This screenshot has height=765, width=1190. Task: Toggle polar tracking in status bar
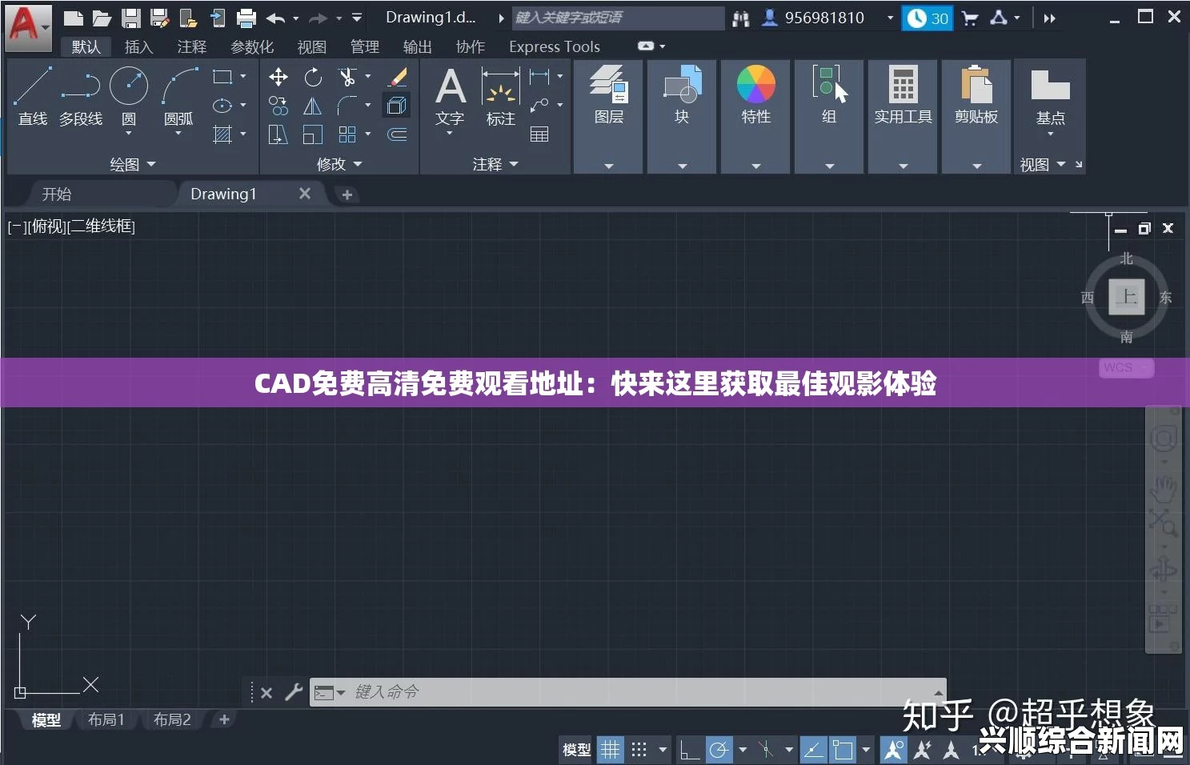click(x=719, y=750)
